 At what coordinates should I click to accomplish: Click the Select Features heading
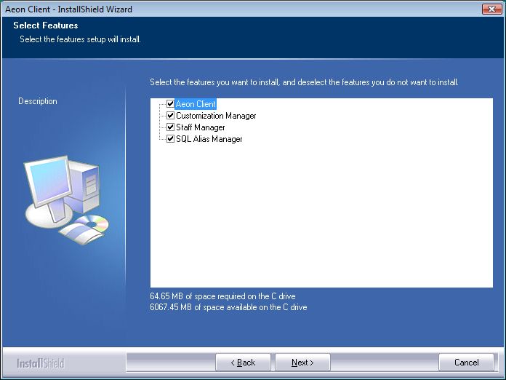tap(45, 25)
